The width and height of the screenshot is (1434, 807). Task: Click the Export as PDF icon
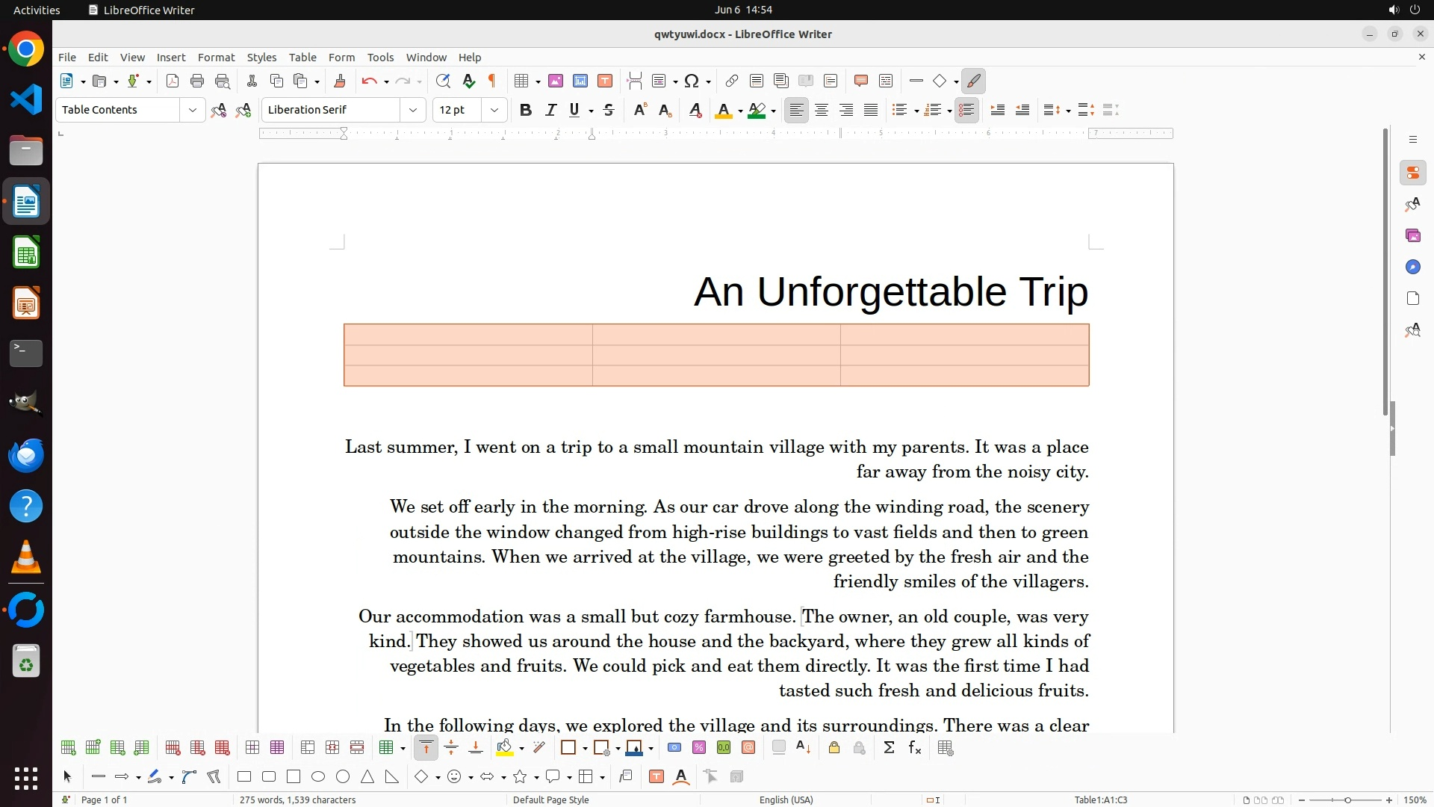tap(173, 81)
